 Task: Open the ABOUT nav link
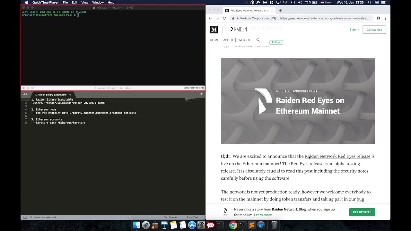[228, 40]
